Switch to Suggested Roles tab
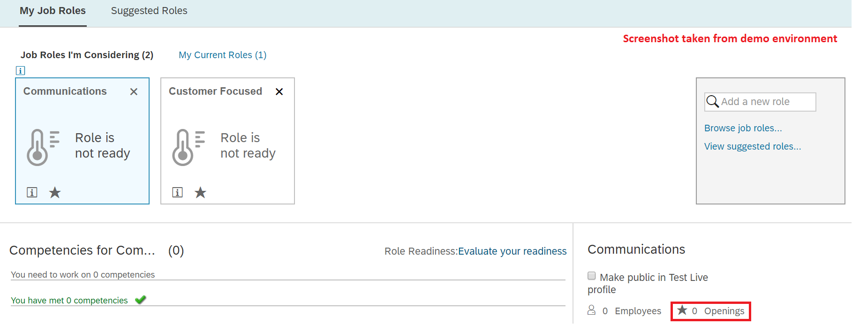The width and height of the screenshot is (852, 325). [149, 11]
